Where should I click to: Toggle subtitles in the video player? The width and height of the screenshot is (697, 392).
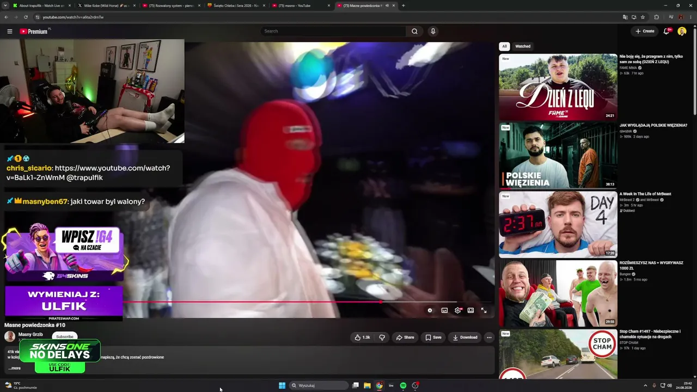coord(444,310)
